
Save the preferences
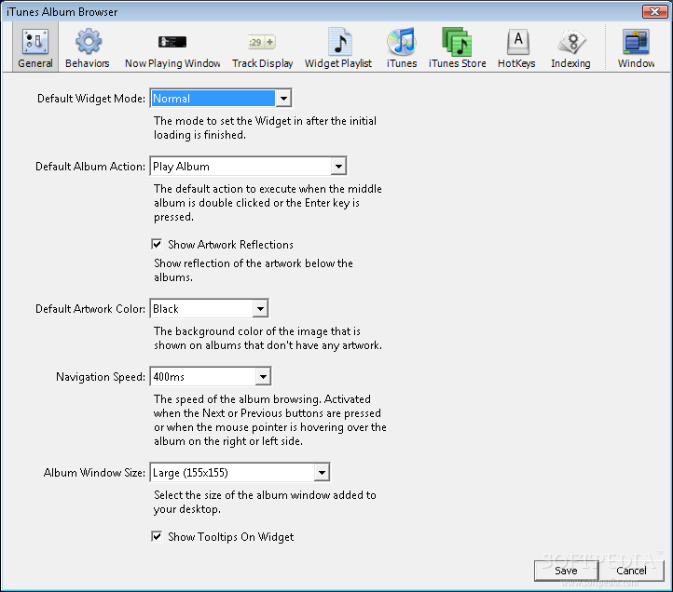tap(566, 571)
